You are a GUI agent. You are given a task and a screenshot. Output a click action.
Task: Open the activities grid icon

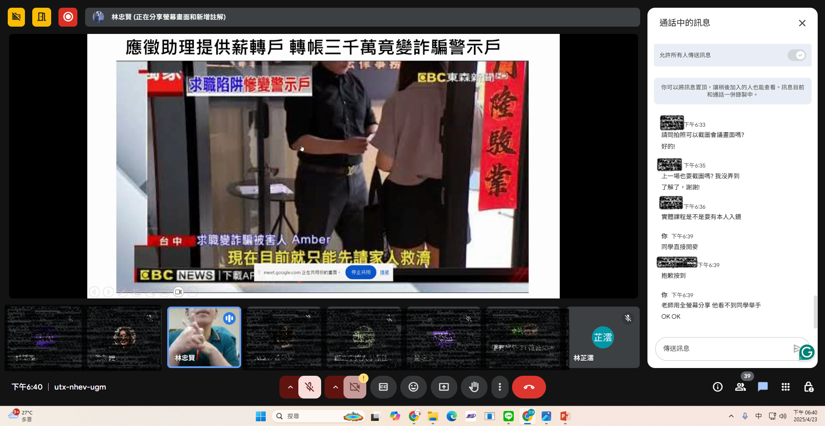click(785, 387)
